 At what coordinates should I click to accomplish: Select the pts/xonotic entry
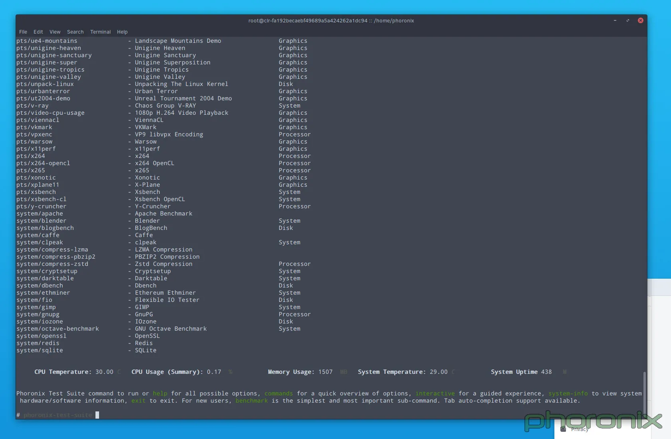(x=36, y=178)
